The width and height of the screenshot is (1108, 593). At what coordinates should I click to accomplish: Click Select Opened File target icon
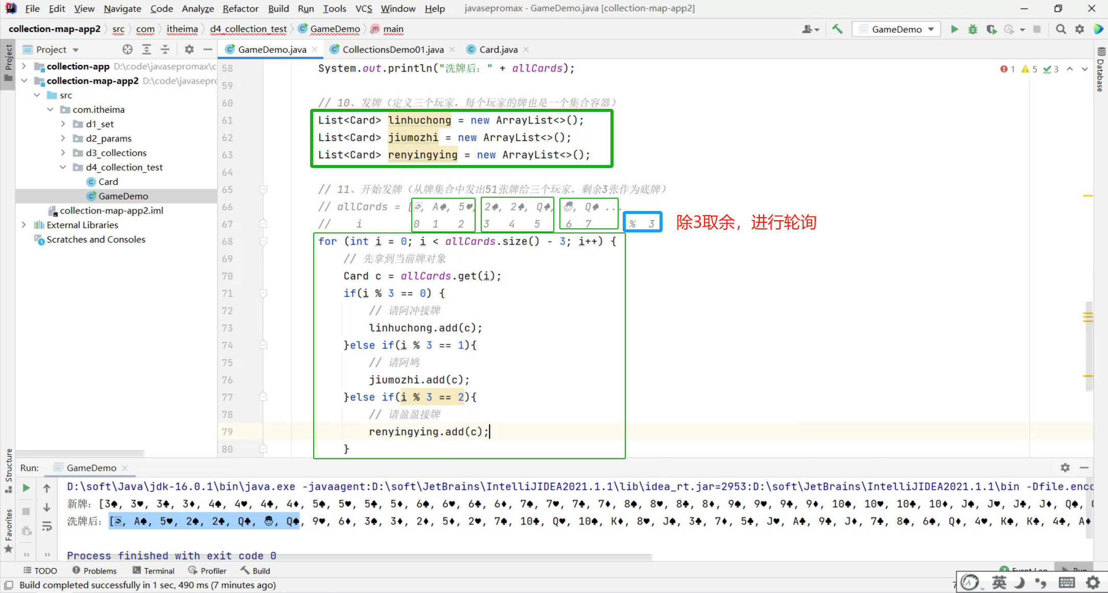[x=127, y=50]
